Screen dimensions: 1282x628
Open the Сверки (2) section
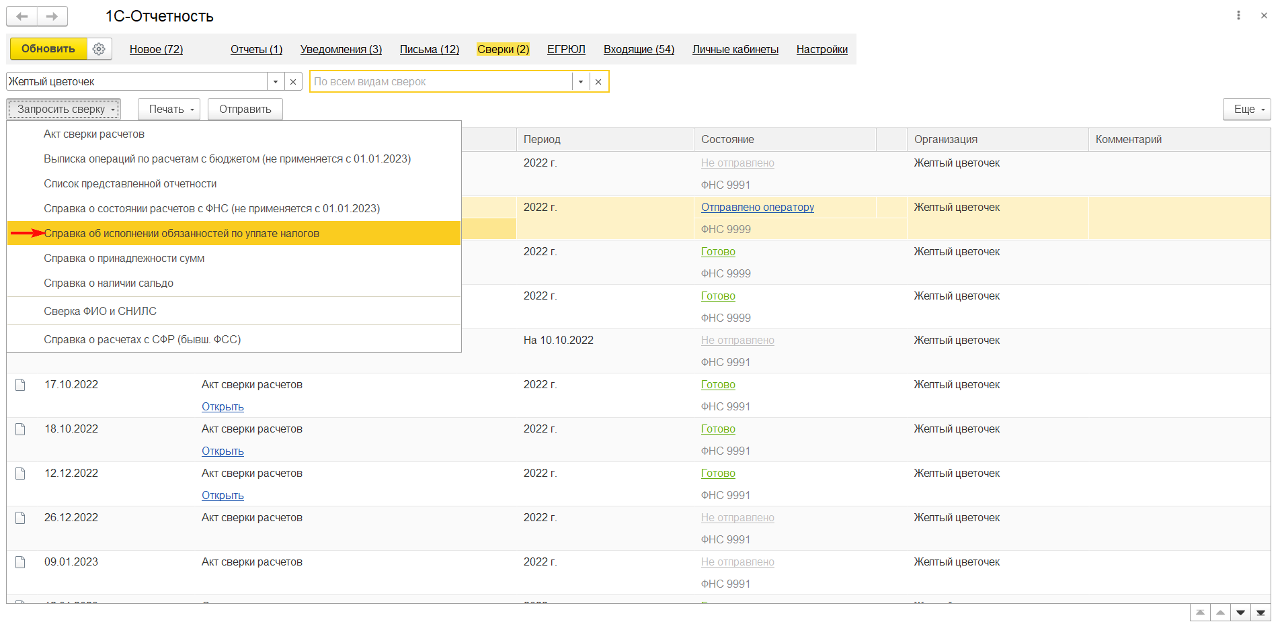pyautogui.click(x=503, y=49)
